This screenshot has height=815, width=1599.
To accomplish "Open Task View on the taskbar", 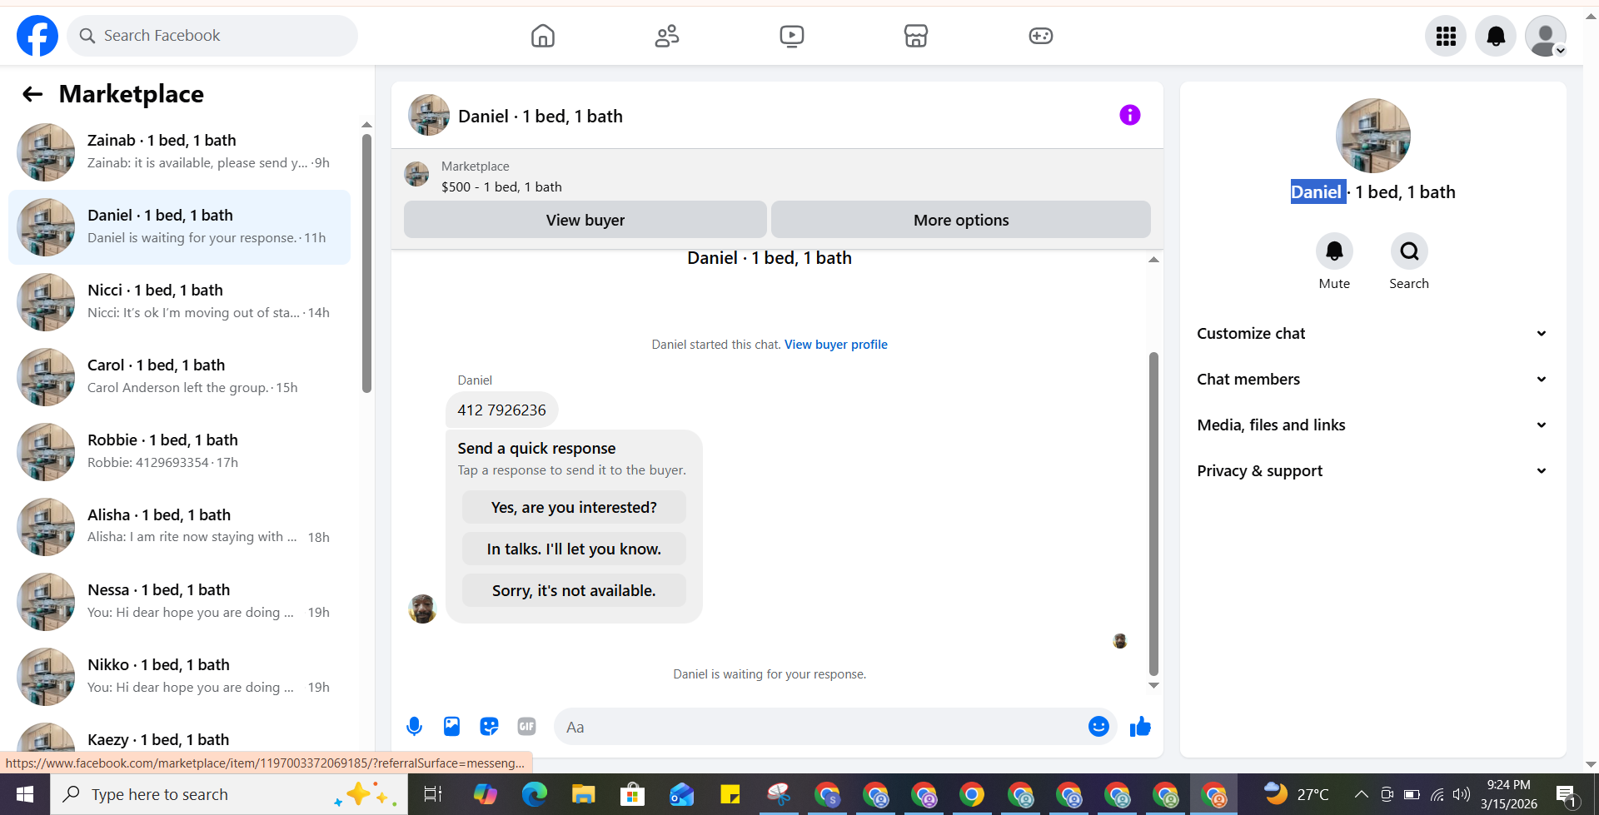I will tap(433, 794).
